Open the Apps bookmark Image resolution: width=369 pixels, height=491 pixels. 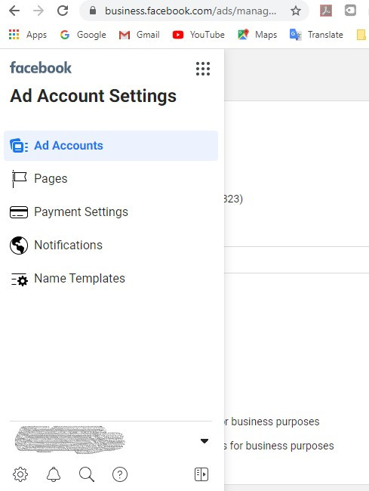28,35
